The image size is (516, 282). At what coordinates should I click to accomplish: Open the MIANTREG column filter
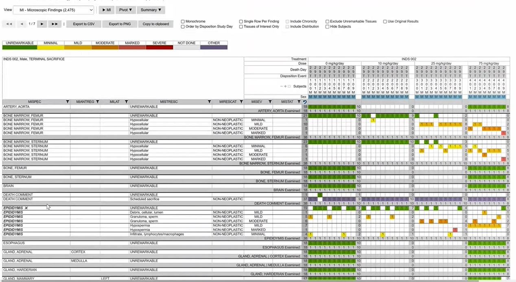(98, 102)
